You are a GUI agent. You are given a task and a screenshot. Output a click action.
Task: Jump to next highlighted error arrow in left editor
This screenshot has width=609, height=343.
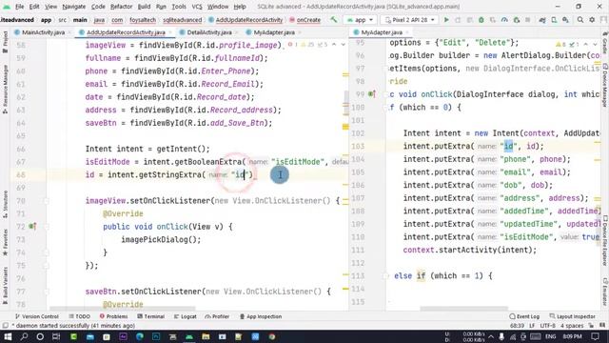click(343, 45)
